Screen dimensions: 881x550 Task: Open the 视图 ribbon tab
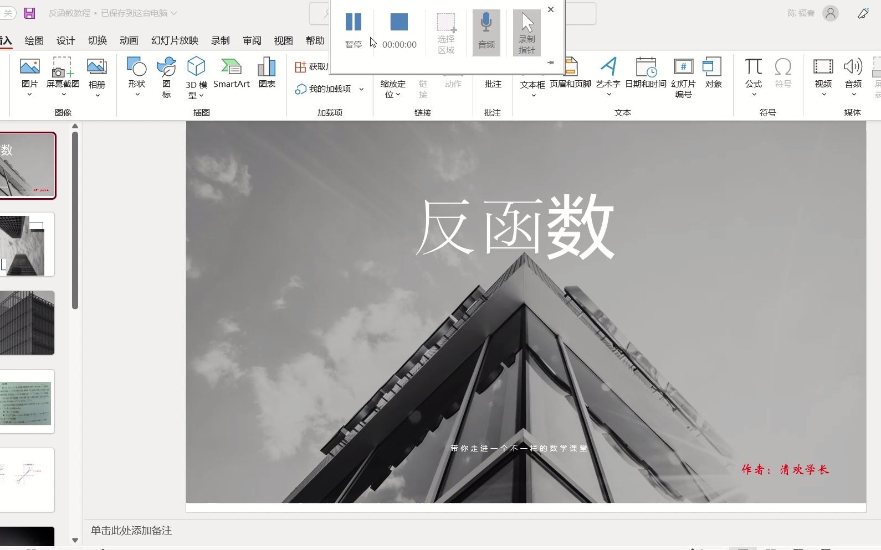pyautogui.click(x=283, y=40)
